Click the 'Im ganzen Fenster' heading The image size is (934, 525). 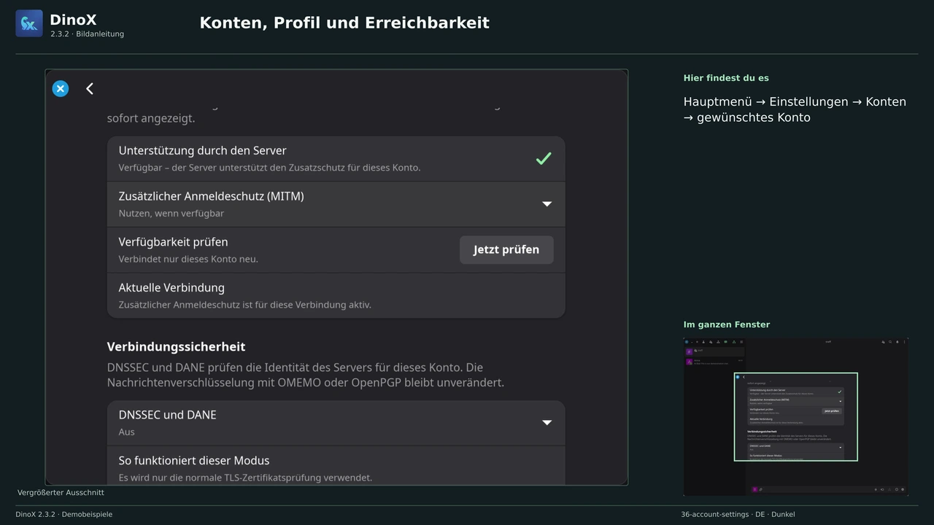[x=727, y=324]
